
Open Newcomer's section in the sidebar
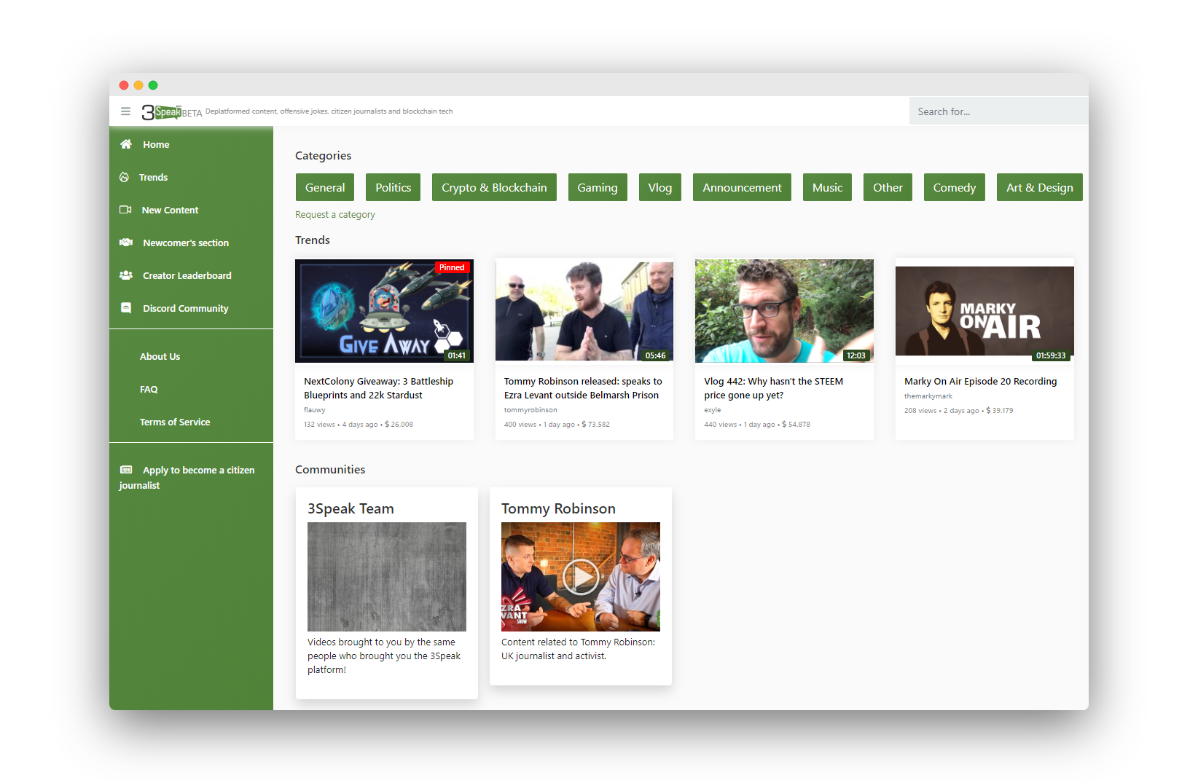point(186,243)
